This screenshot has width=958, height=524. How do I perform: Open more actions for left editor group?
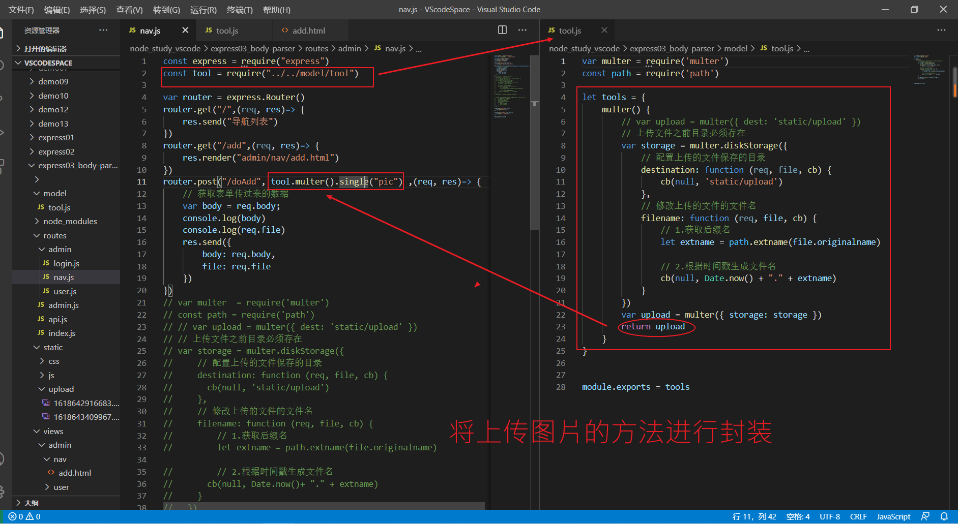click(522, 30)
